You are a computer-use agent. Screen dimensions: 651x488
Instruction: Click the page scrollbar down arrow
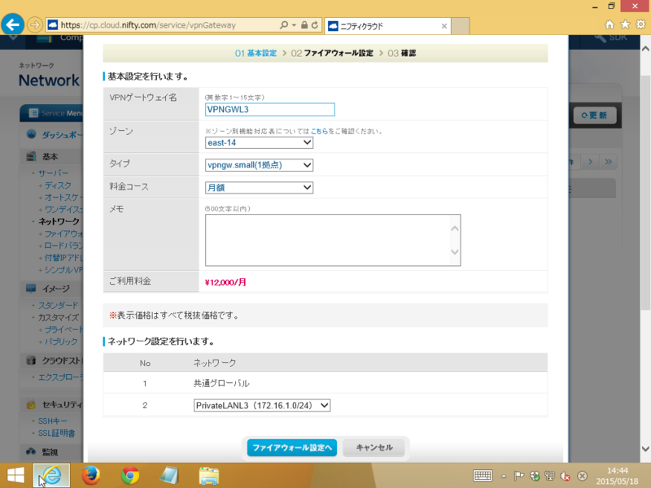pyautogui.click(x=645, y=449)
